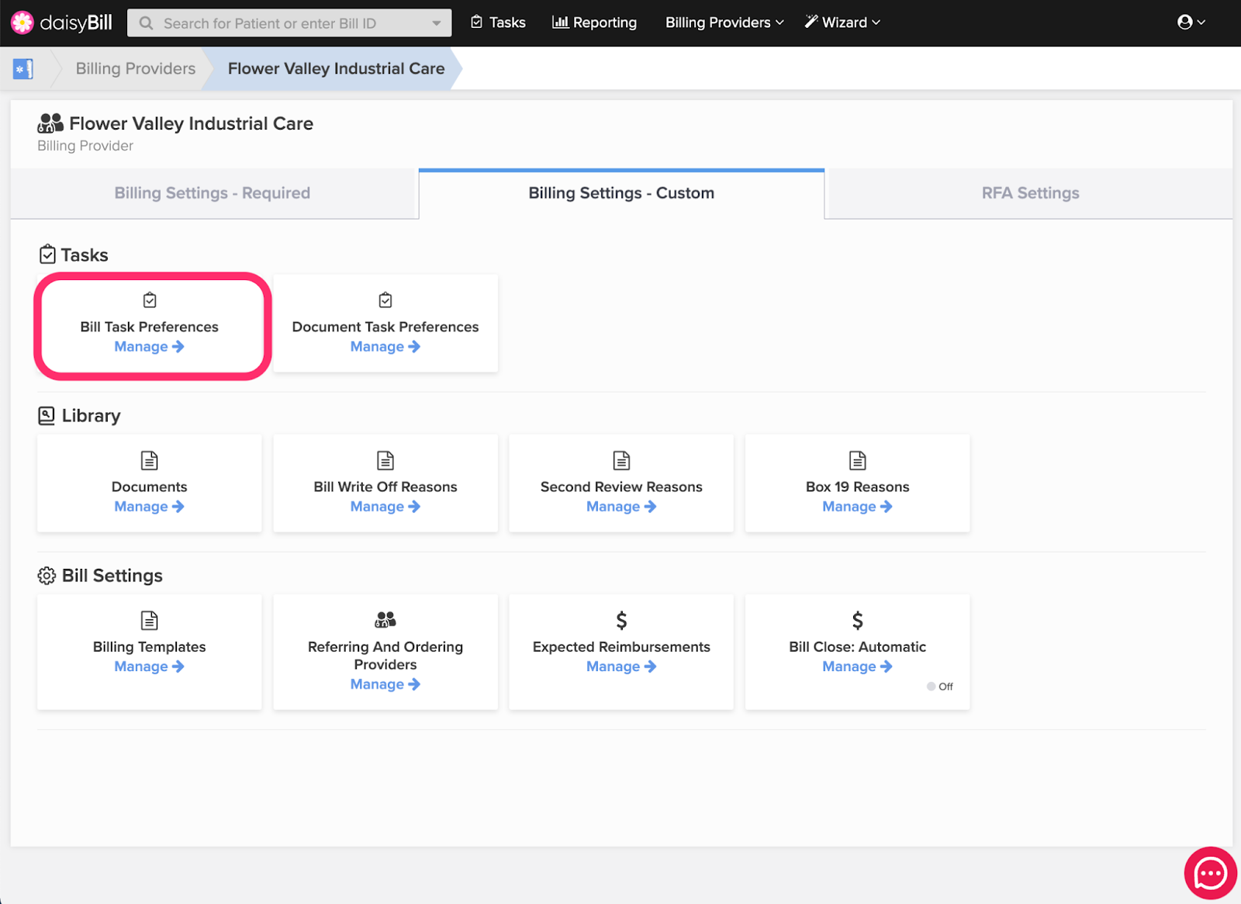This screenshot has height=904, width=1241.
Task: Click Flower Valley Industrial Care breadcrumb
Action: (x=336, y=68)
